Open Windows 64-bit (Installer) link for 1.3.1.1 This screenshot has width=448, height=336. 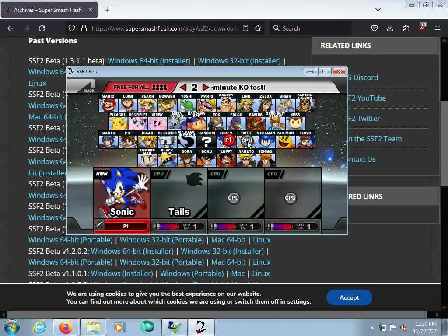pyautogui.click(x=149, y=61)
